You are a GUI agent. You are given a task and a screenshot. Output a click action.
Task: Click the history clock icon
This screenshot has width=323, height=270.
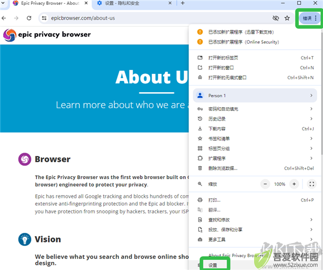pos(200,119)
